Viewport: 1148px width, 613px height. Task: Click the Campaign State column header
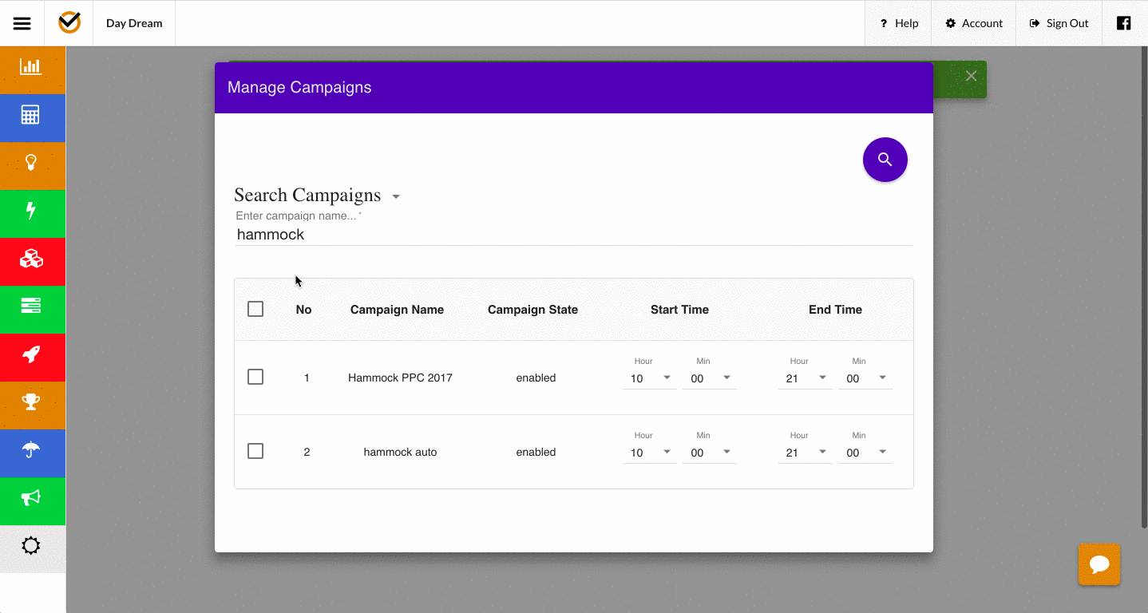pyautogui.click(x=532, y=310)
